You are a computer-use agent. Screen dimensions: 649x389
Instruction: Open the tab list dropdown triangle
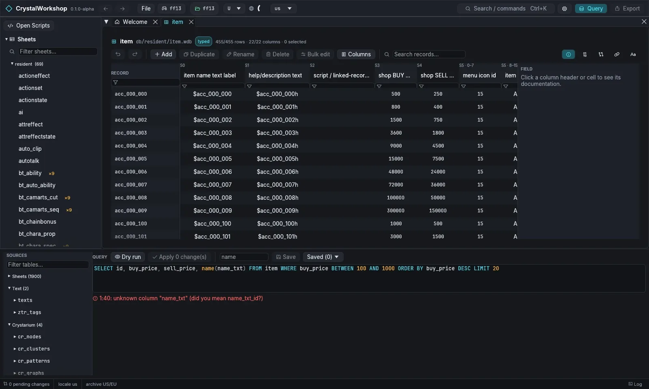click(106, 22)
